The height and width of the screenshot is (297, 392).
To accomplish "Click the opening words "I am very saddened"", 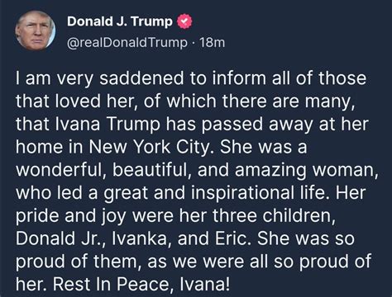I will click(x=100, y=78).
